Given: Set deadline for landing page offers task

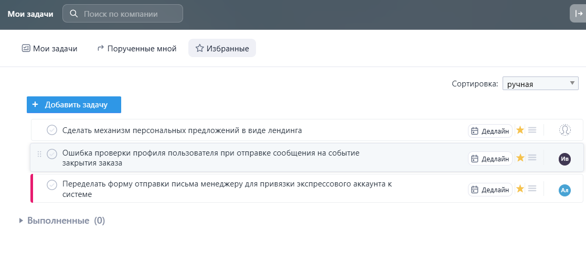Looking at the screenshot, I should coord(490,131).
